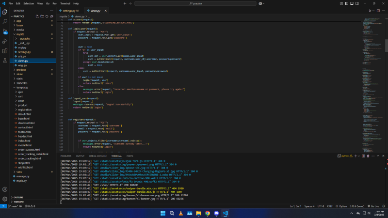Screen dimensions: 388x218
Task: Open the Search view in activity bar
Action: pyautogui.click(x=4, y=21)
